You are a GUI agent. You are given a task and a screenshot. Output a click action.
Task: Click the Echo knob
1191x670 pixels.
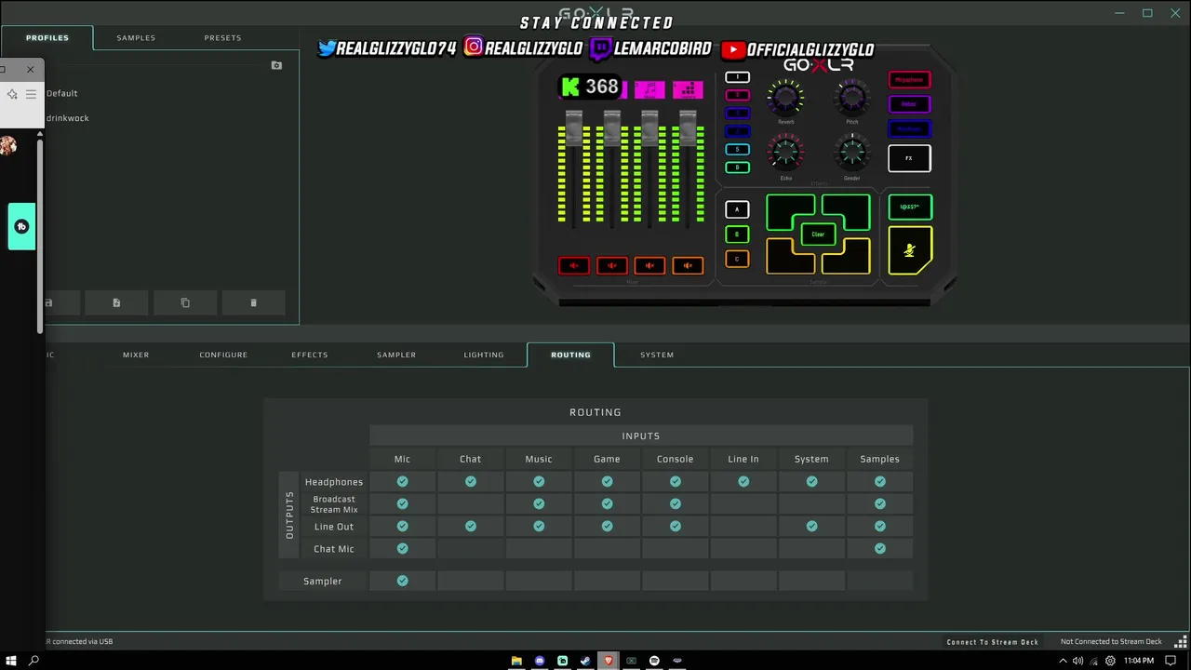[x=786, y=152]
